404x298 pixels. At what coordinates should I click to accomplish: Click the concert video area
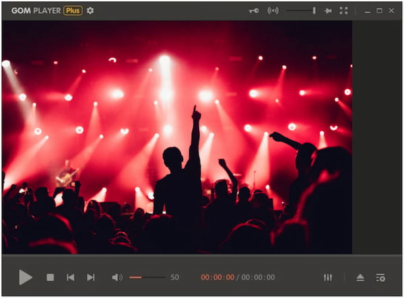pyautogui.click(x=176, y=137)
